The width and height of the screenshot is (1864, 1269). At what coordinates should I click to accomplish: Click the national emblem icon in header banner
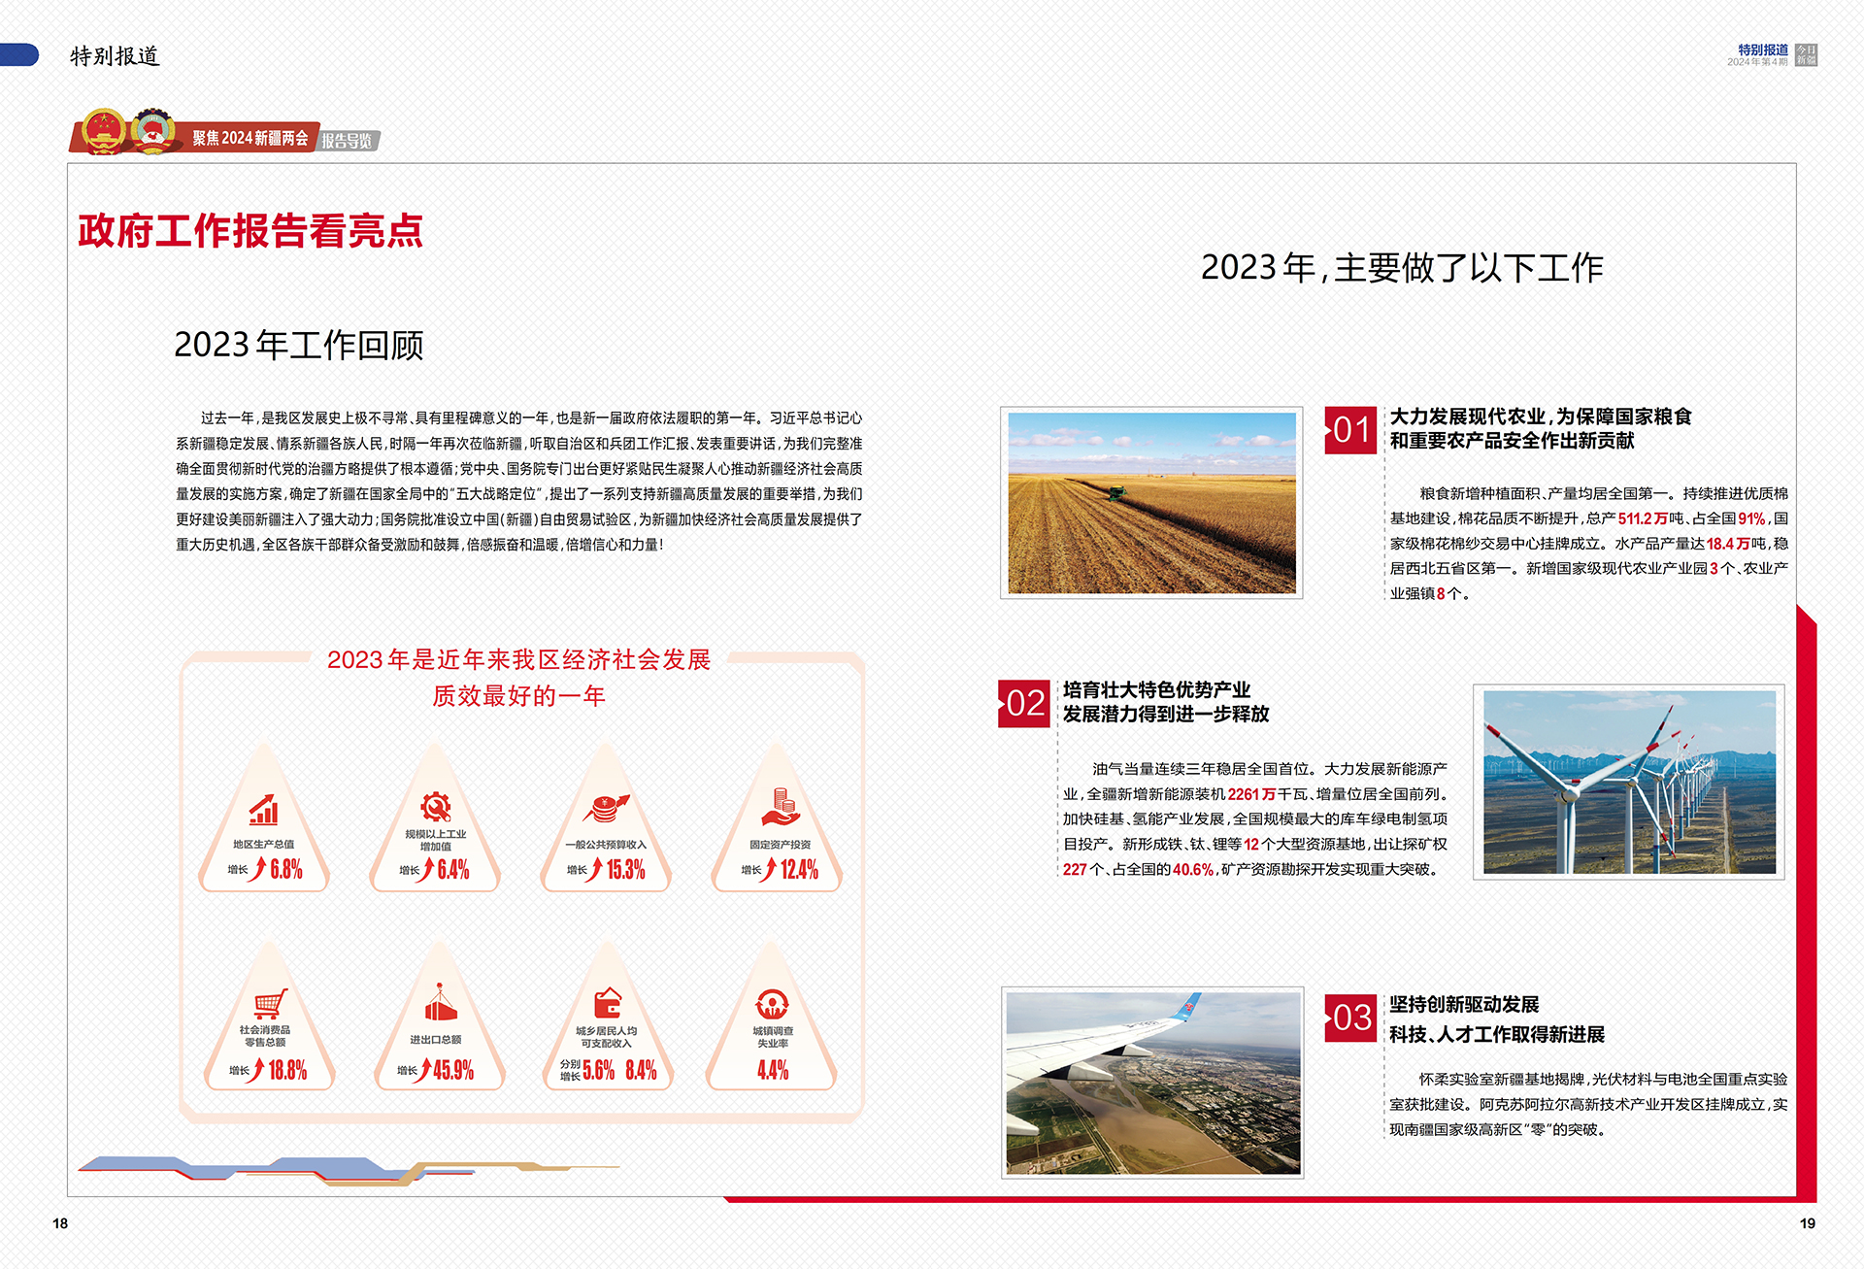coord(105,132)
